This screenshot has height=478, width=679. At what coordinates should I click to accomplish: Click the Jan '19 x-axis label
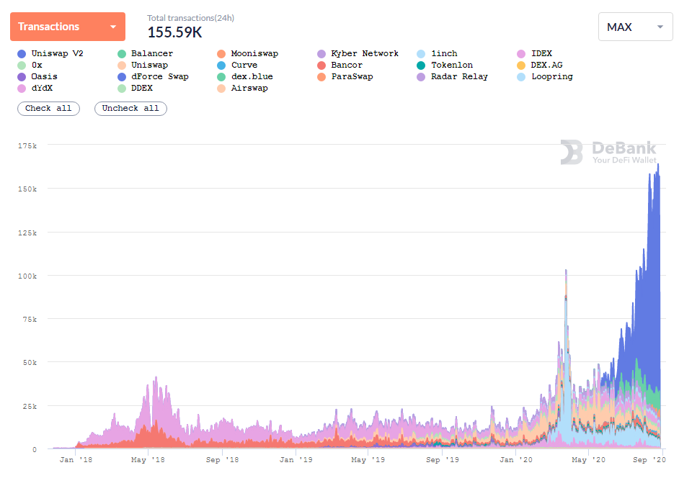click(x=296, y=460)
